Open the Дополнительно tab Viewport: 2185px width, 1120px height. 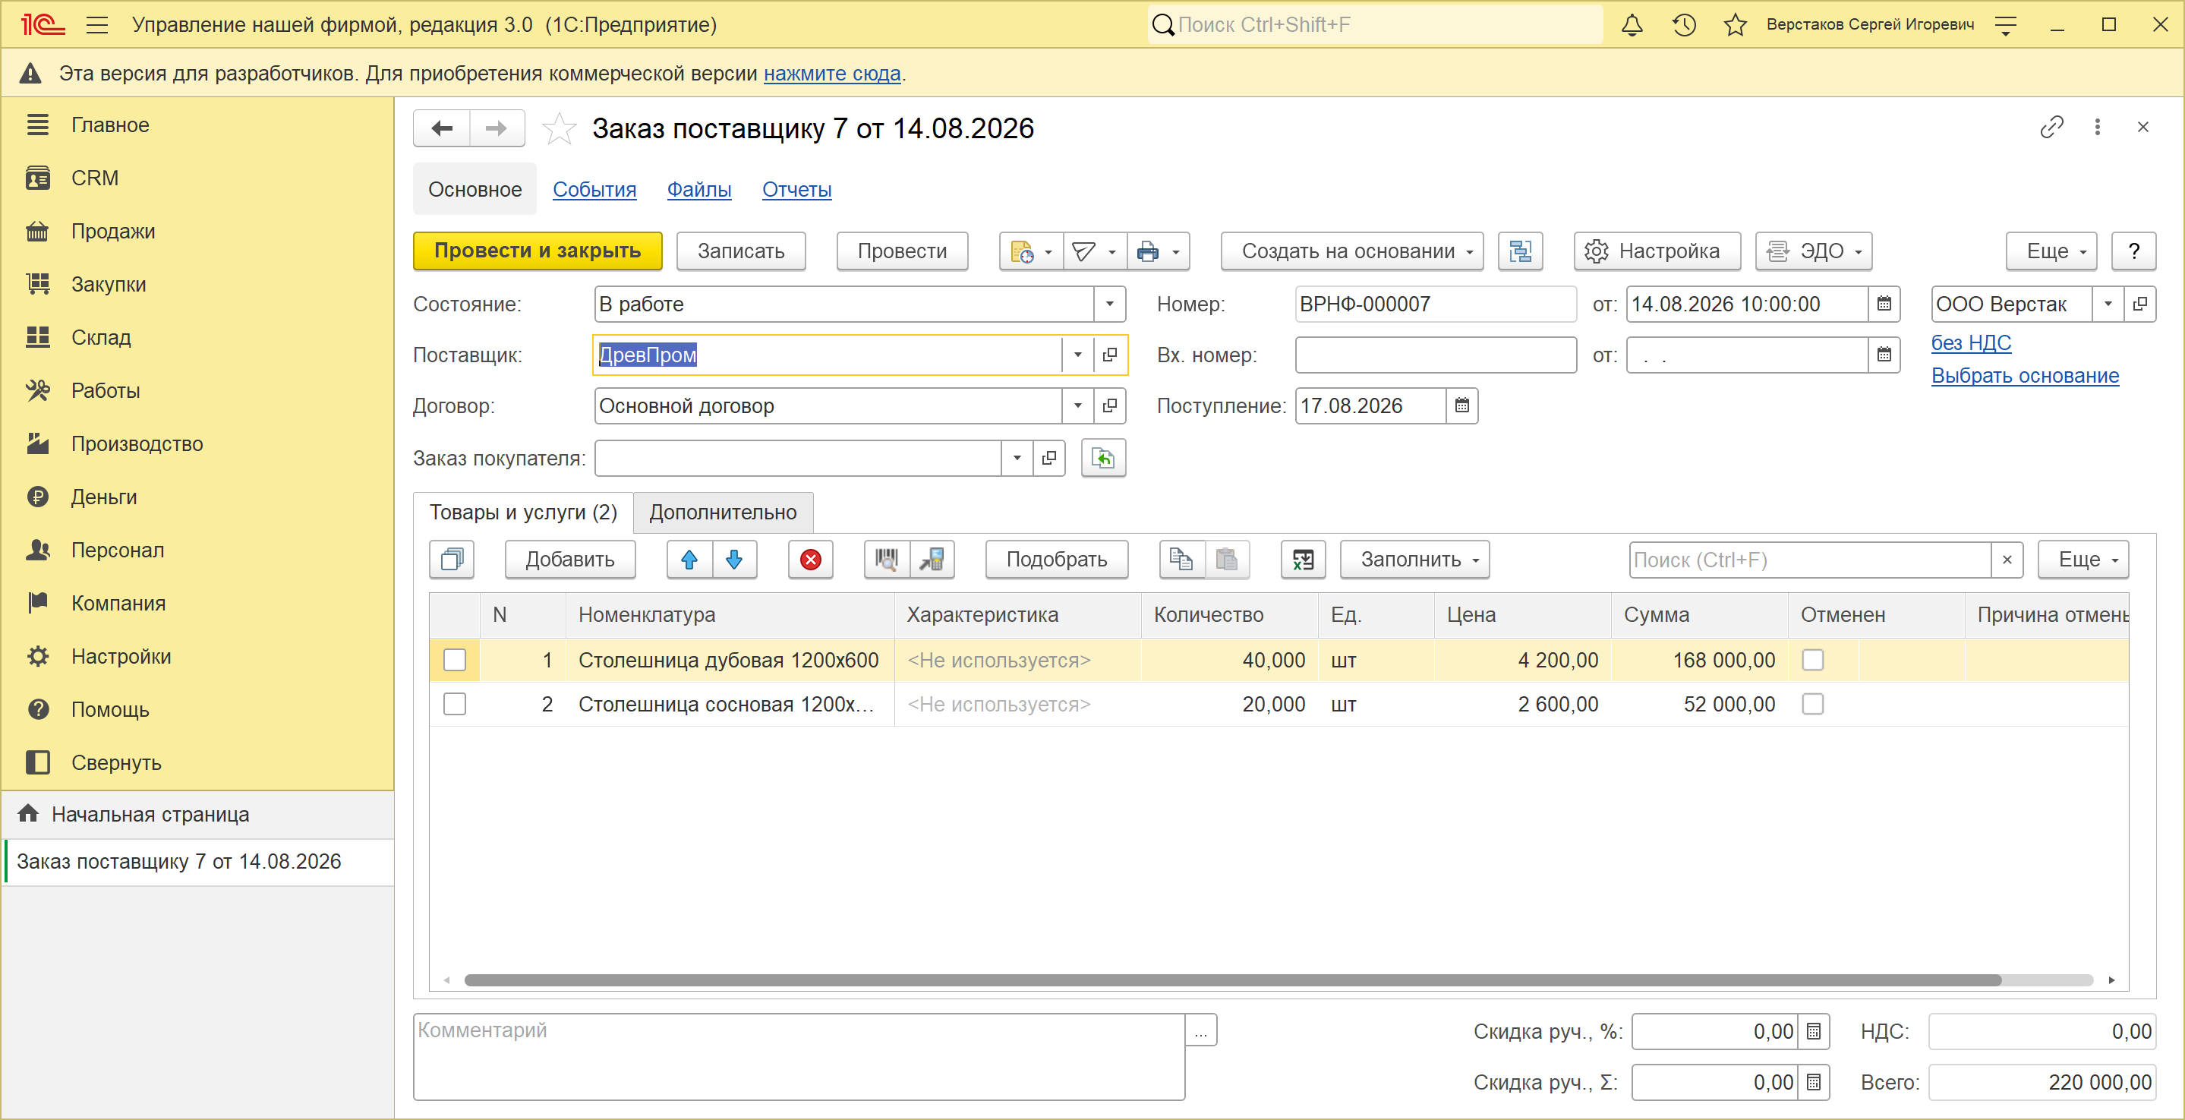coord(723,513)
